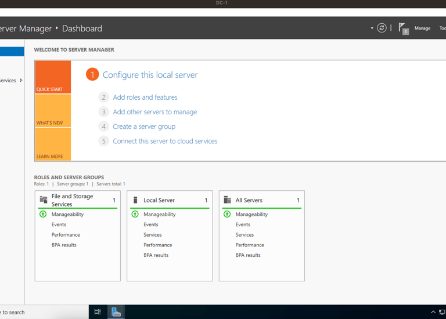Click the orange step 1 circle
Image resolution: width=446 pixels, height=319 pixels.
tap(92, 74)
